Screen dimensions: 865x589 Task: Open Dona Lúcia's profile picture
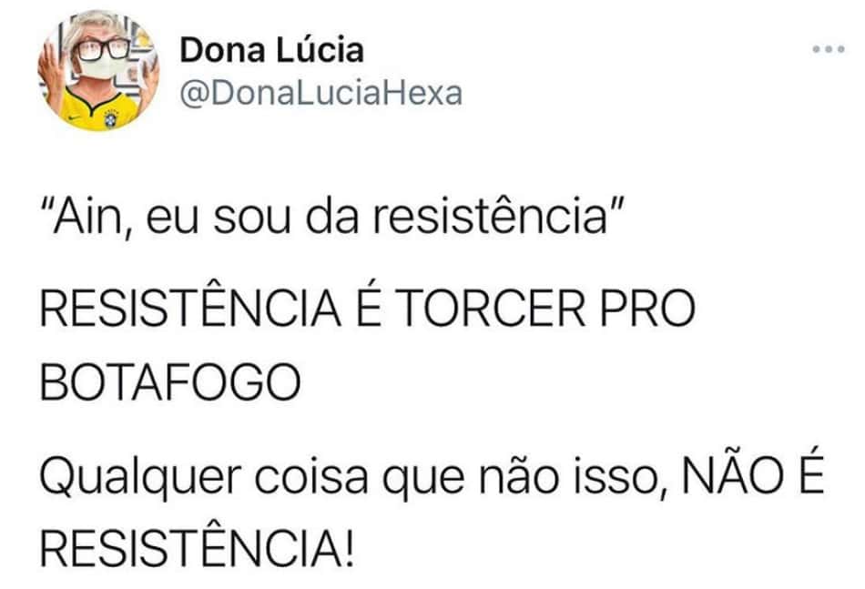(x=98, y=70)
